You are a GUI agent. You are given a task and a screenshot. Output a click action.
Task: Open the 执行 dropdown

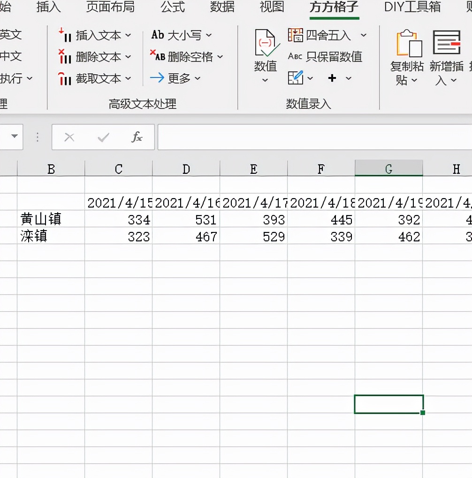(16, 79)
